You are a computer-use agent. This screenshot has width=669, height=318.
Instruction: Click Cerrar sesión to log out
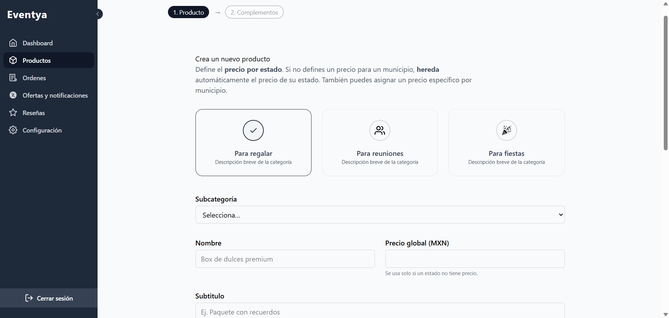[x=55, y=298]
